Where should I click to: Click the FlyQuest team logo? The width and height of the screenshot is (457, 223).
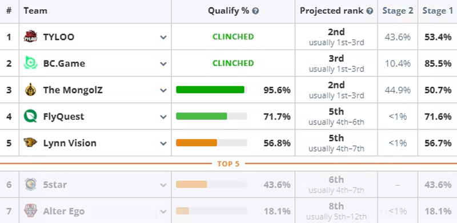[30, 116]
